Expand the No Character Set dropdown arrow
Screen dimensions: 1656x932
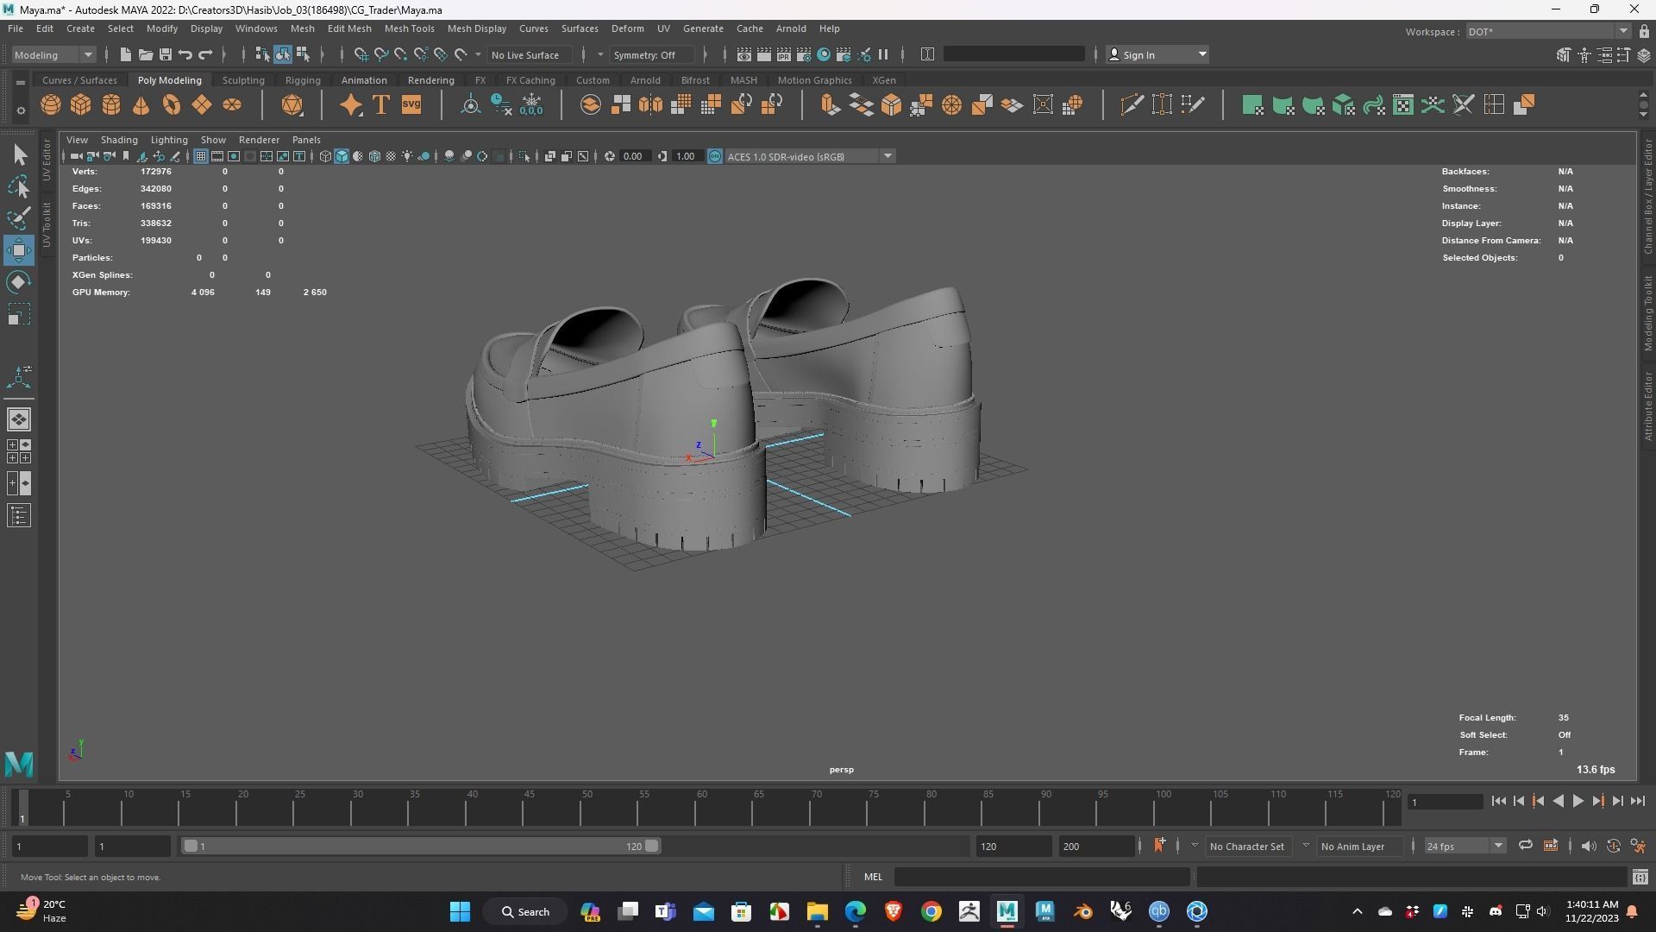point(1195,846)
